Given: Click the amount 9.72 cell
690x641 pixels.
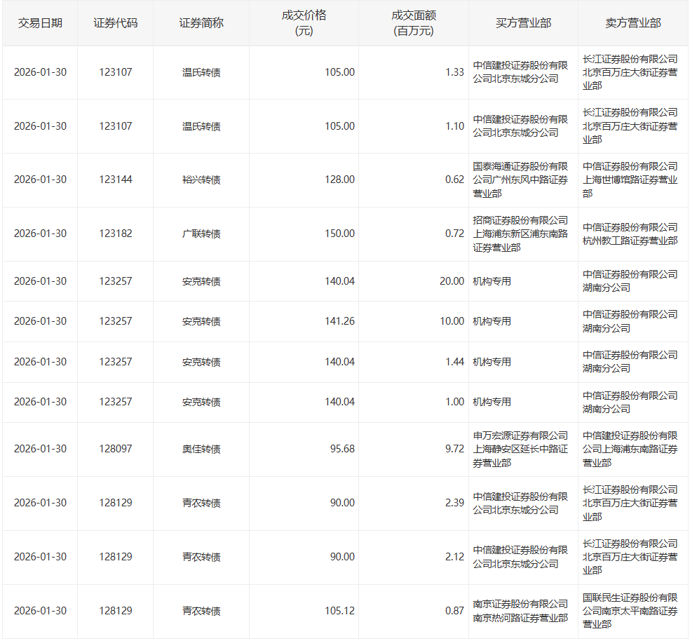Looking at the screenshot, I should coord(414,449).
